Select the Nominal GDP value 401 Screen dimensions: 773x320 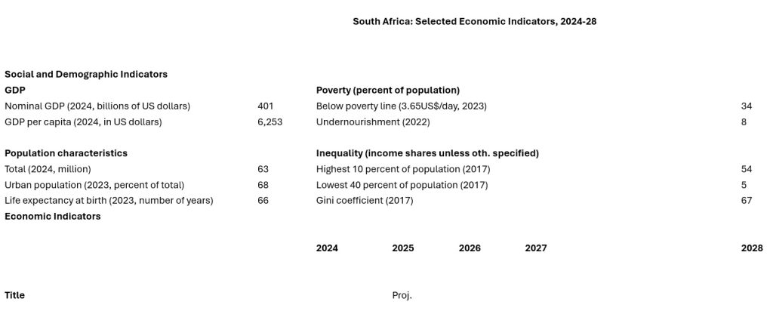pyautogui.click(x=265, y=106)
